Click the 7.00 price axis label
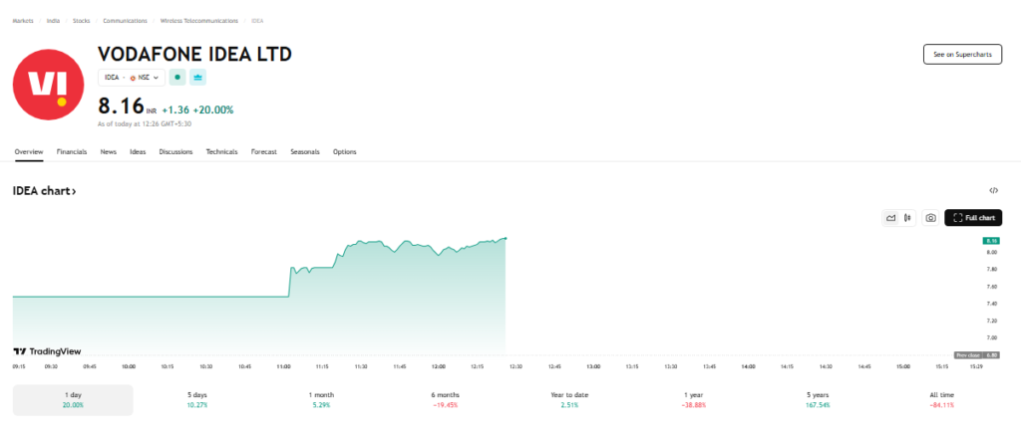 (993, 337)
